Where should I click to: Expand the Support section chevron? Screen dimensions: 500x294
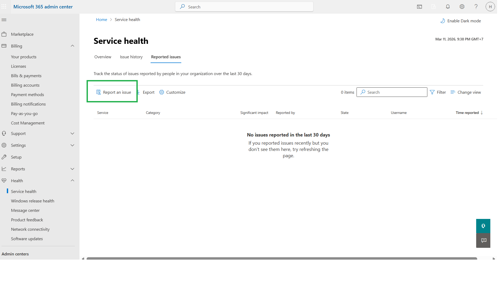72,133
